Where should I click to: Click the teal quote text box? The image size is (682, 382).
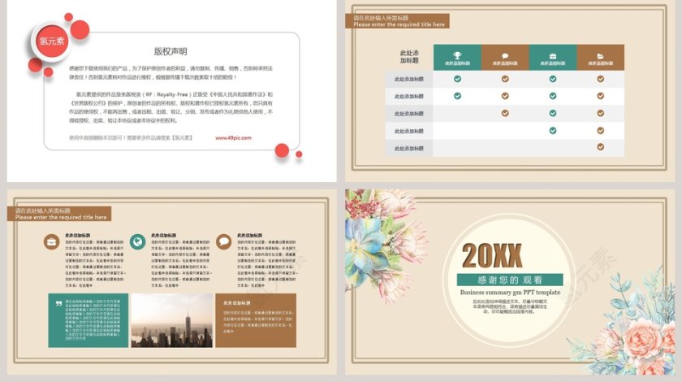[x=88, y=320]
